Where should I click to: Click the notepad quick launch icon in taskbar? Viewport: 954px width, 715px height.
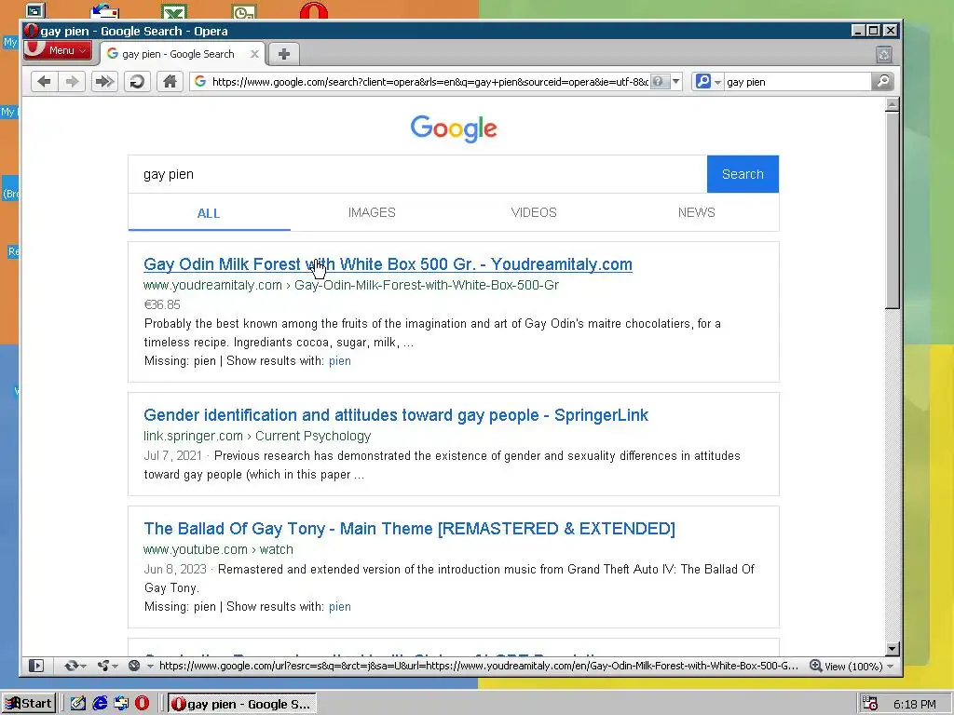pyautogui.click(x=78, y=704)
